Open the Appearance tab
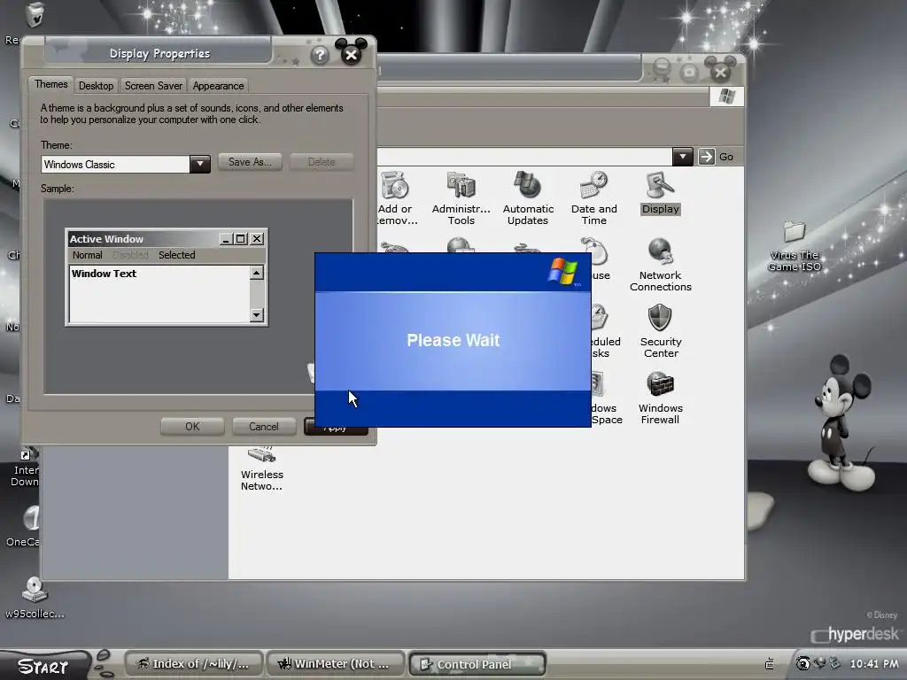This screenshot has width=907, height=680. (x=218, y=86)
